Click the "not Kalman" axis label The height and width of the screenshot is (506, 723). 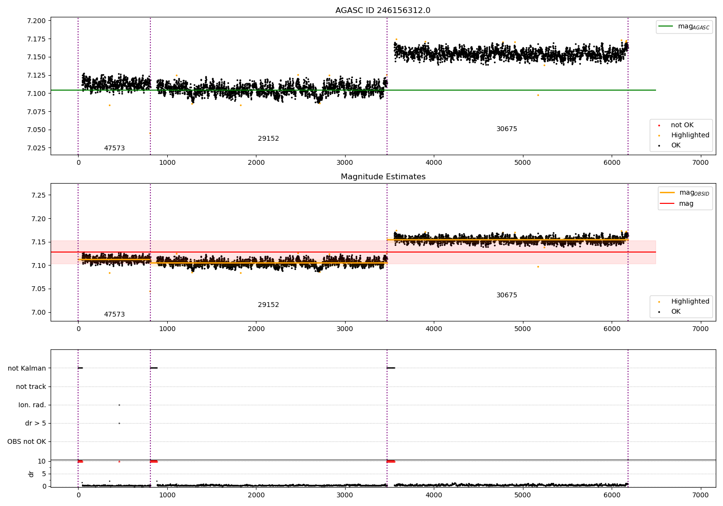click(x=27, y=369)
